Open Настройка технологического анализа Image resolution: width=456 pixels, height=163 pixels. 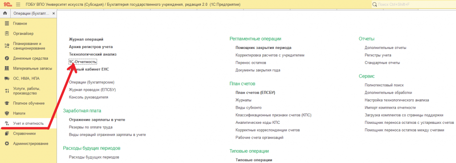[x=397, y=100]
